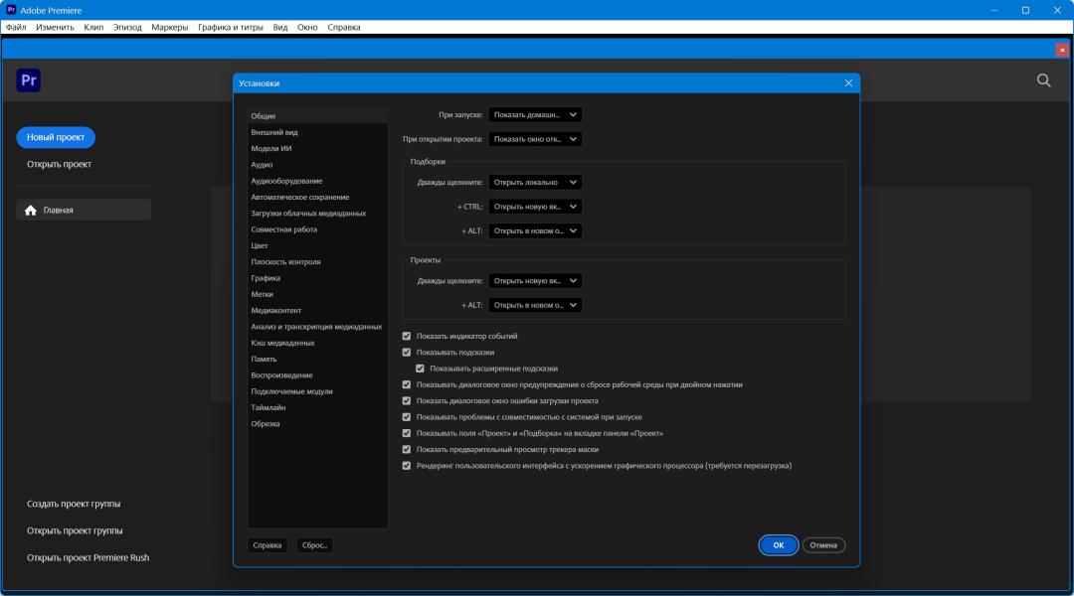The image size is (1074, 596).
Task: Click the Сброс... button
Action: pyautogui.click(x=314, y=545)
